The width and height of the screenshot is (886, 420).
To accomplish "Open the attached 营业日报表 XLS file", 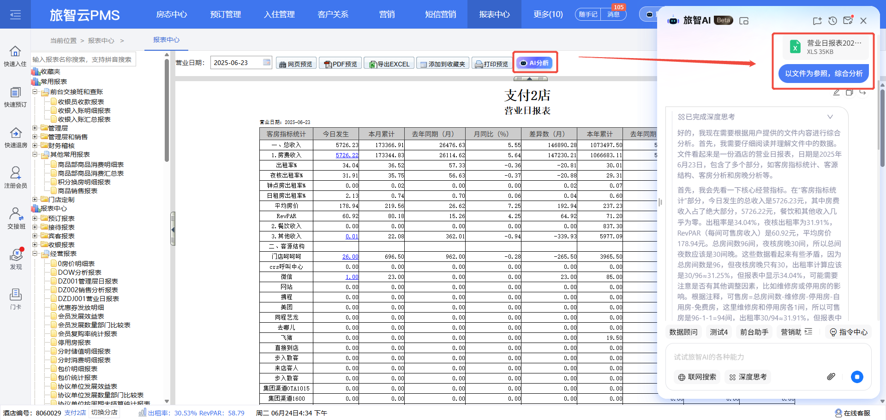I will (x=825, y=47).
